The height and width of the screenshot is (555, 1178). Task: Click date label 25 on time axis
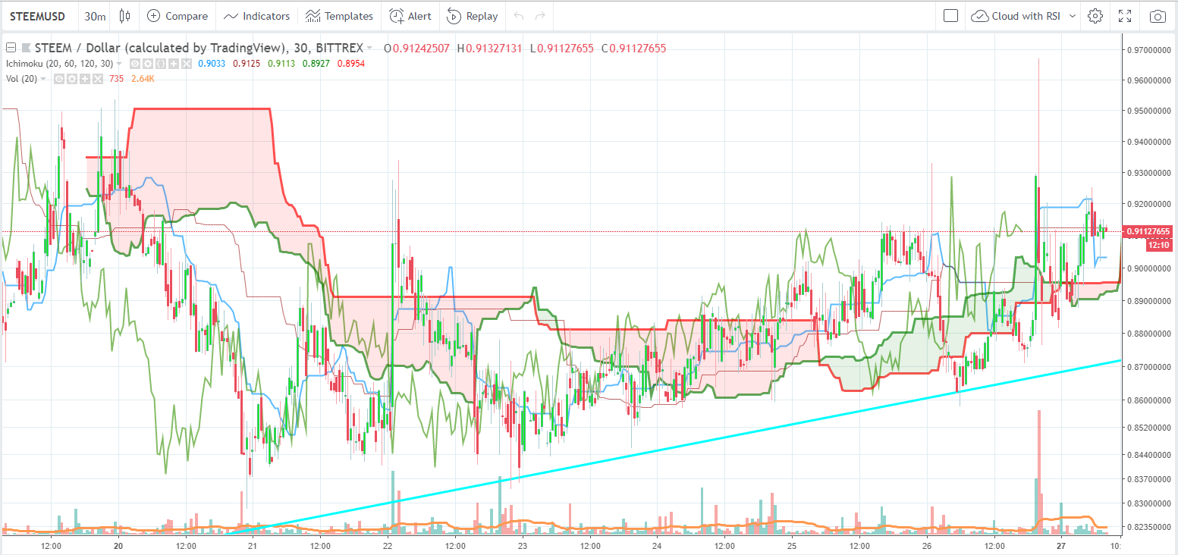click(792, 545)
